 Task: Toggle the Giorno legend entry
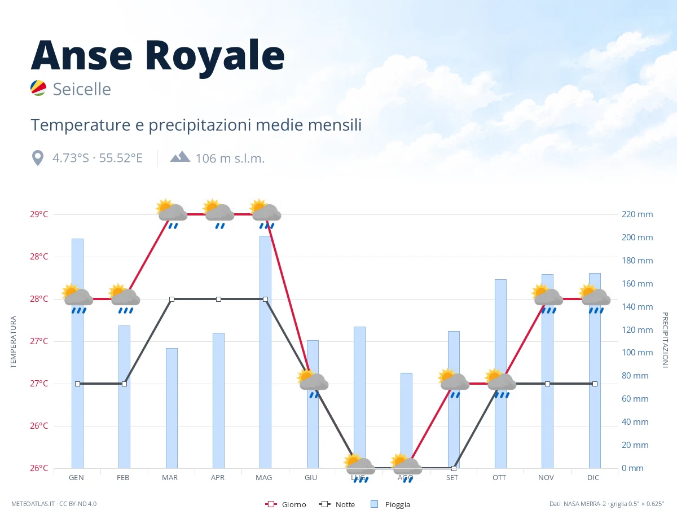(285, 504)
